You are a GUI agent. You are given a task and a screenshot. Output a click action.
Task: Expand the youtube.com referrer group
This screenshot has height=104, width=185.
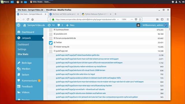click(55, 34)
